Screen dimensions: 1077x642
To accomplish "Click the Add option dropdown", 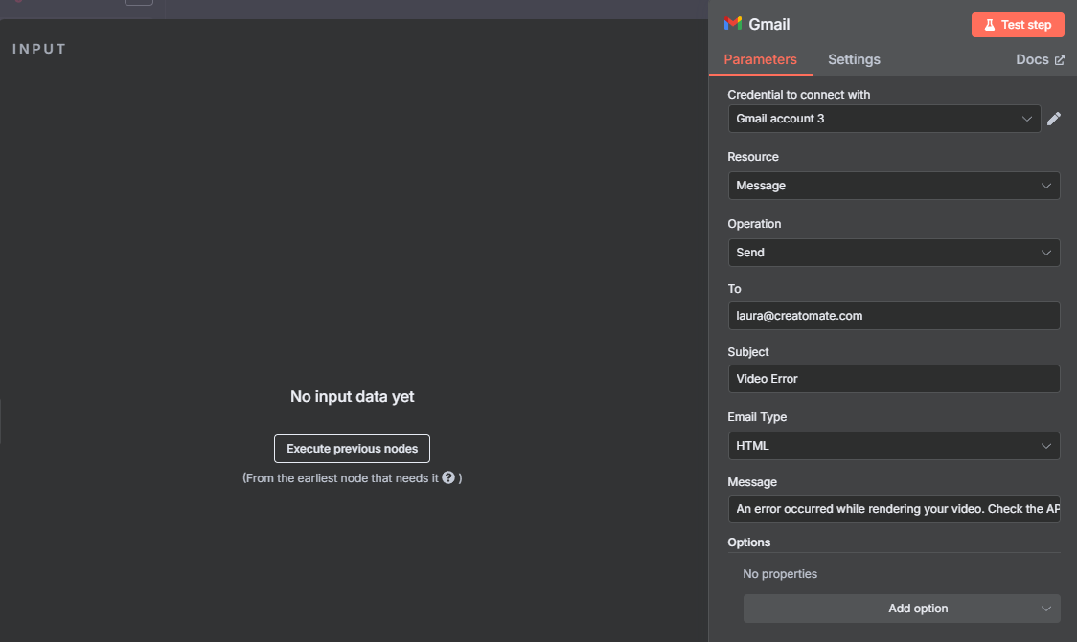I will tap(902, 609).
